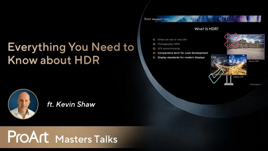This screenshot has height=151, width=268.
Task: Click the large ProArt logo in banner
Action: (28, 137)
